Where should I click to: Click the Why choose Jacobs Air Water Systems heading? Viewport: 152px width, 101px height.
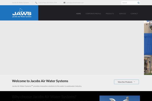point(44,97)
